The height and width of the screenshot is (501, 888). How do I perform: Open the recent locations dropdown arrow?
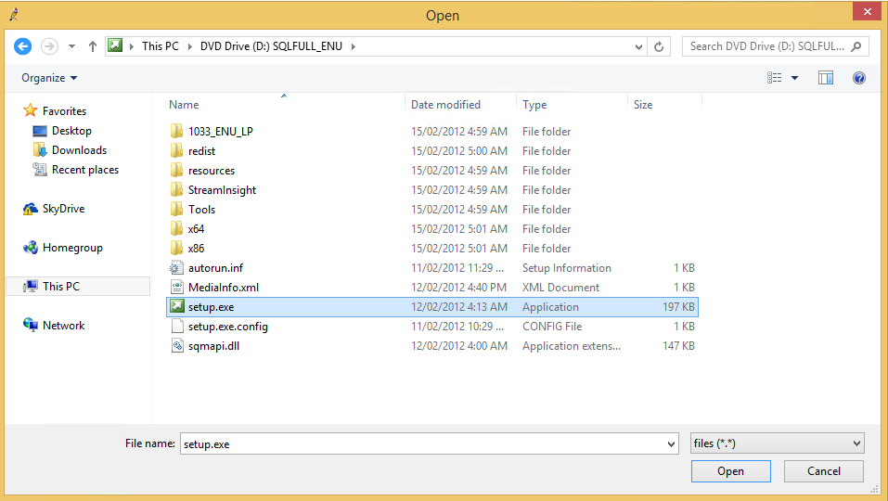click(x=72, y=46)
